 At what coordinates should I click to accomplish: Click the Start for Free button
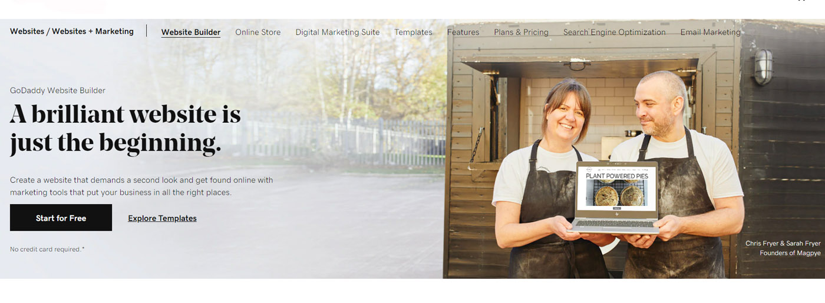(61, 218)
